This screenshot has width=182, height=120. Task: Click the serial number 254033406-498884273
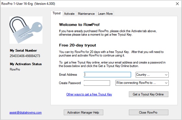coord(25,56)
